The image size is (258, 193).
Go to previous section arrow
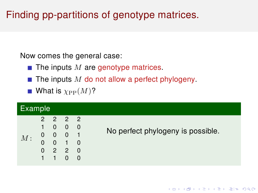[214, 189]
